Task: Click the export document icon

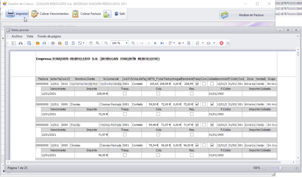Action: 197,43
